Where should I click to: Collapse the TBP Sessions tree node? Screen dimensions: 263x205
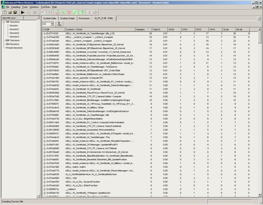click(x=3, y=23)
